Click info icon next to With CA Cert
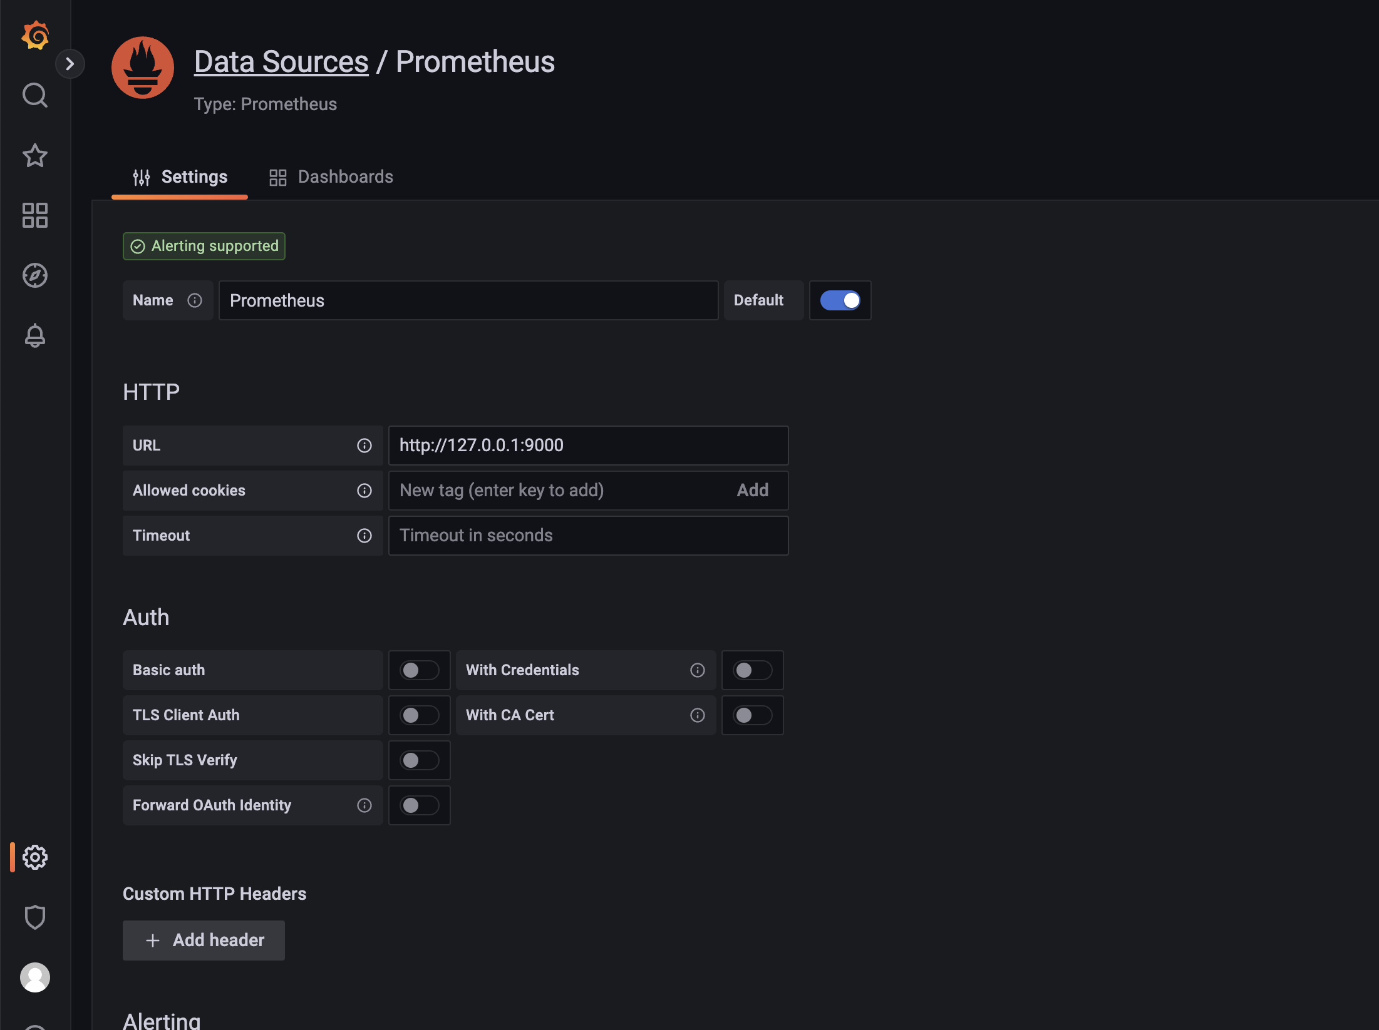 [698, 715]
